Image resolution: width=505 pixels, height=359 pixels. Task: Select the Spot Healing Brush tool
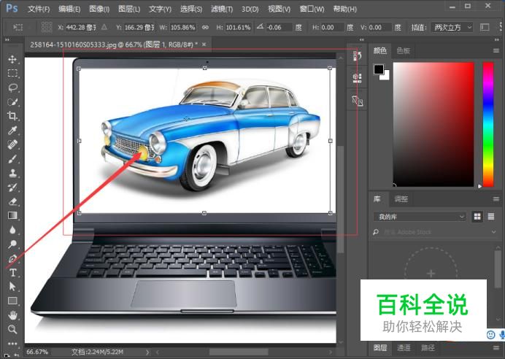tap(12, 144)
